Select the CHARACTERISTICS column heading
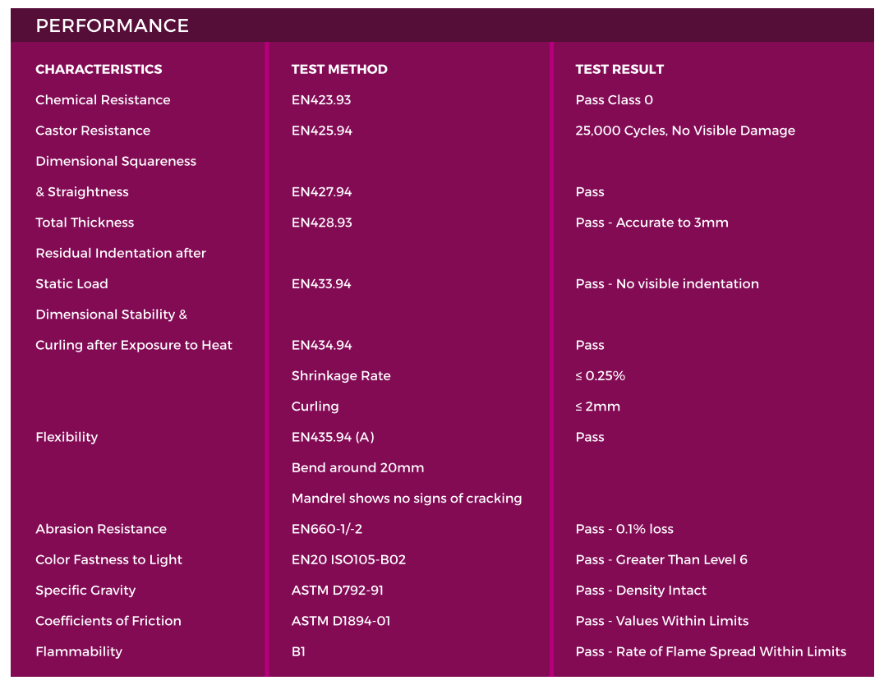The image size is (884, 685). click(x=99, y=69)
